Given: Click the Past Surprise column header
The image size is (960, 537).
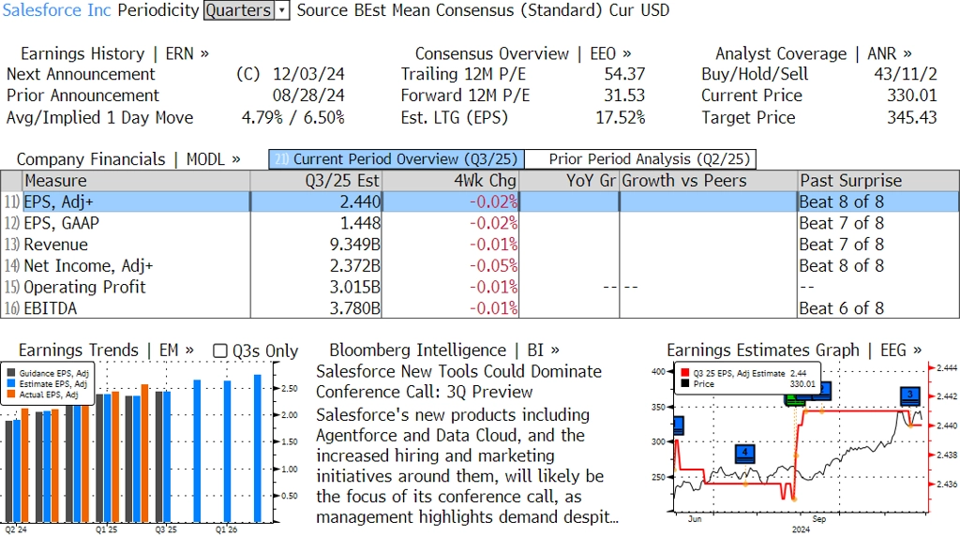Looking at the screenshot, I should pyautogui.click(x=878, y=181).
